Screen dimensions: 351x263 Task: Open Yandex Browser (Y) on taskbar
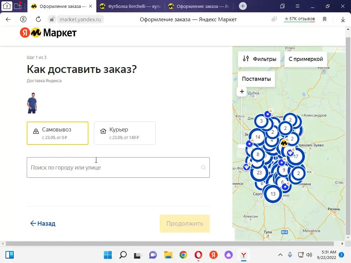244,255
